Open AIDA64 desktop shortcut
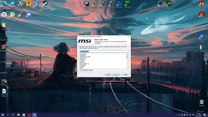Image resolution: width=208 pixels, height=117 pixels. [x=201, y=4]
